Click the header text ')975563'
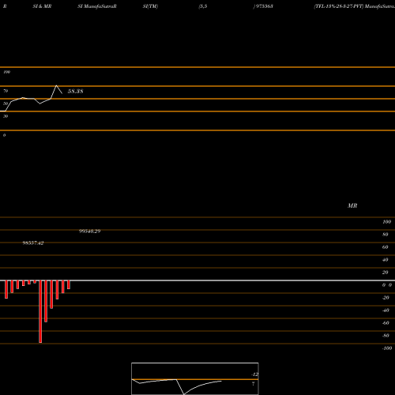395x395 pixels. pyautogui.click(x=263, y=6)
